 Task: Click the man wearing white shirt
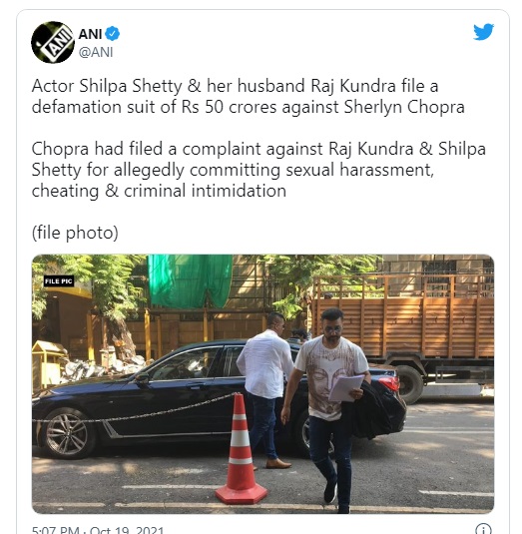pyautogui.click(x=264, y=390)
